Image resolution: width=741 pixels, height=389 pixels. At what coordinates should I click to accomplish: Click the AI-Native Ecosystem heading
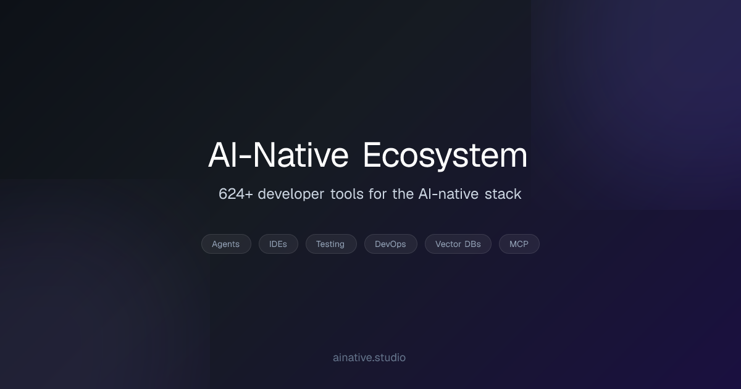(368, 155)
